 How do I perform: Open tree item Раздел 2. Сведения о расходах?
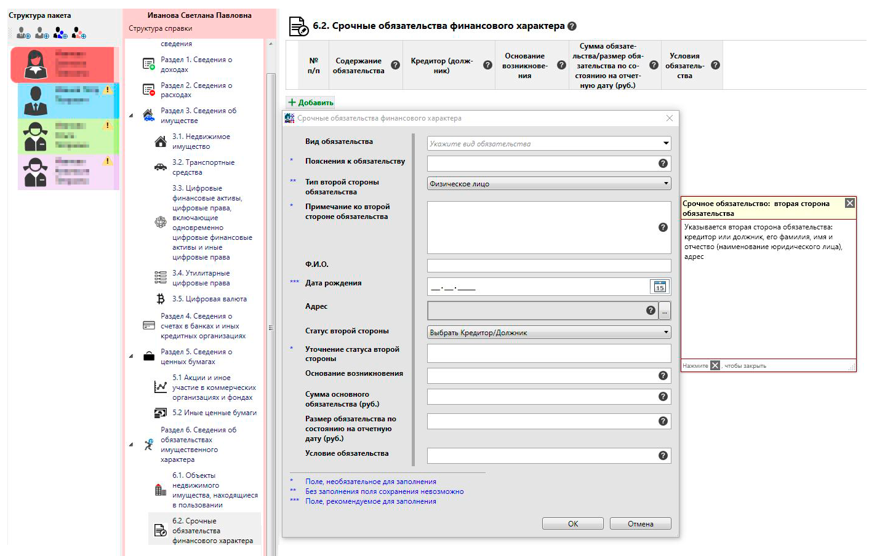196,90
